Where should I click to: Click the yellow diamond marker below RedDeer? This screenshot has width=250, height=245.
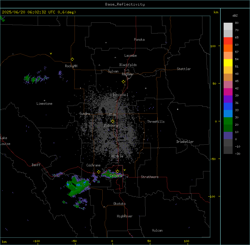pos(124,82)
